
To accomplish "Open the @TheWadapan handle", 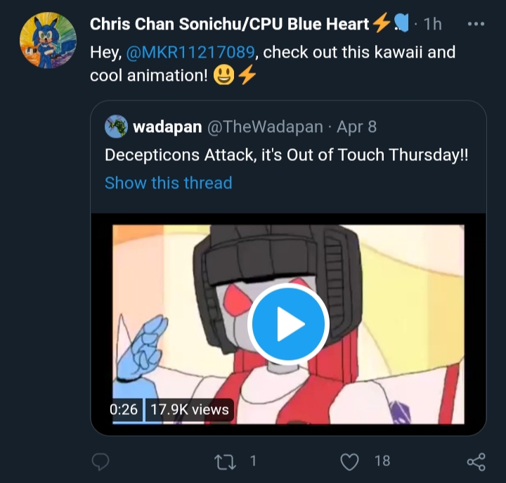I will coord(265,127).
